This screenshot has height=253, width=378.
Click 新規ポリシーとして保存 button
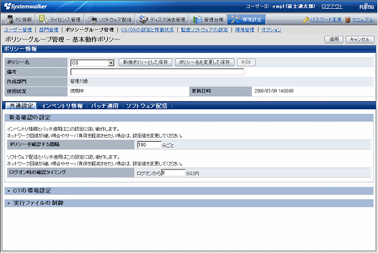145,62
